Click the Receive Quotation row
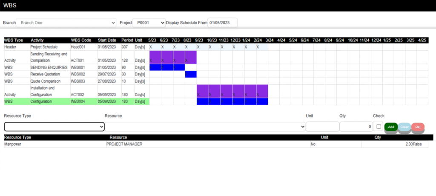 tap(46, 74)
